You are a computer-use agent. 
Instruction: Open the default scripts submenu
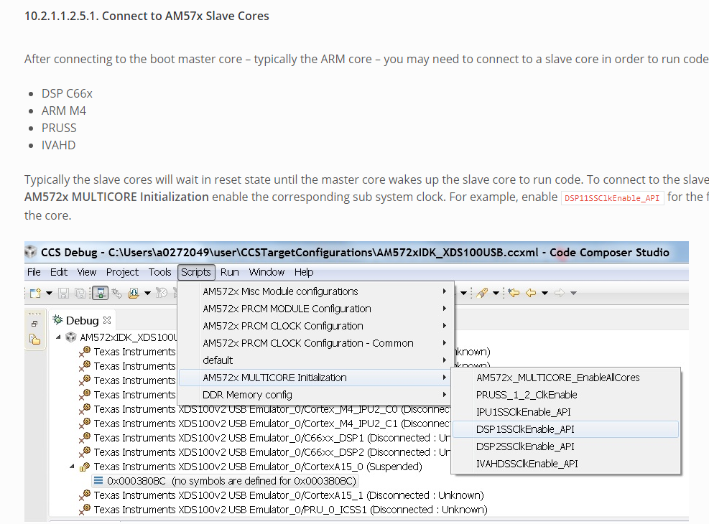click(x=315, y=360)
